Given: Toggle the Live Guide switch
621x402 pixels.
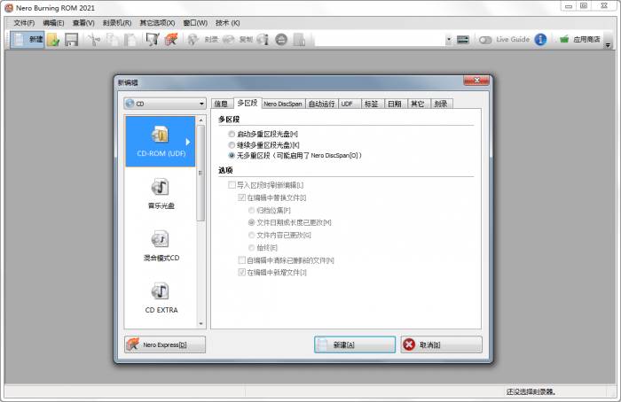Looking at the screenshot, I should point(486,40).
